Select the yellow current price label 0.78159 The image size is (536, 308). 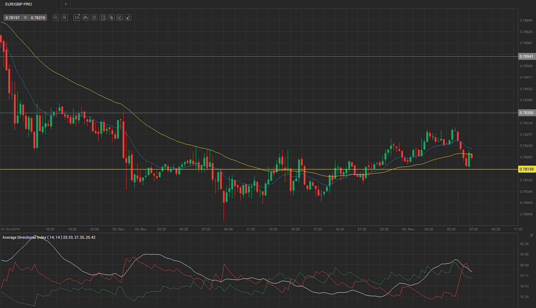point(527,169)
